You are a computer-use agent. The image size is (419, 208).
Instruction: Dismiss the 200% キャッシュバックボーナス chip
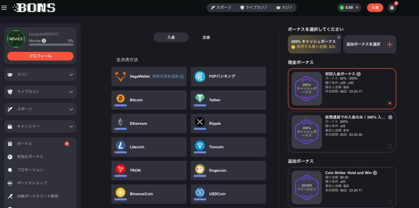[x=338, y=37]
